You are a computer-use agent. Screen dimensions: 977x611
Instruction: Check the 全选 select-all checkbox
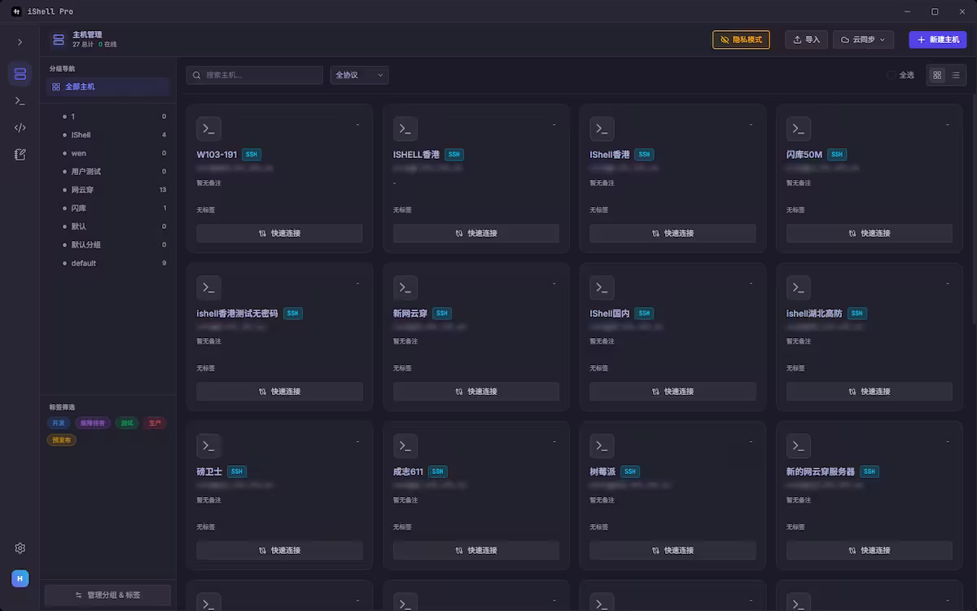[x=891, y=74]
